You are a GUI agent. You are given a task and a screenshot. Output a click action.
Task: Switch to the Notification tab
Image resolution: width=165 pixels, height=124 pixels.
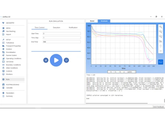[73, 27]
